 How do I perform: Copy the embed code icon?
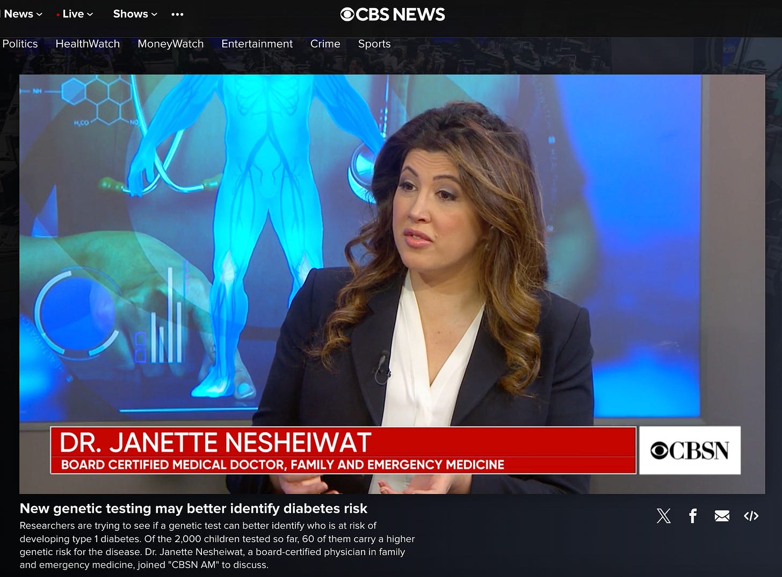pos(751,516)
